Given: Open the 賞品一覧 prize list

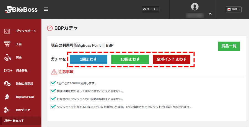Looking at the screenshot, I should click(x=229, y=46).
